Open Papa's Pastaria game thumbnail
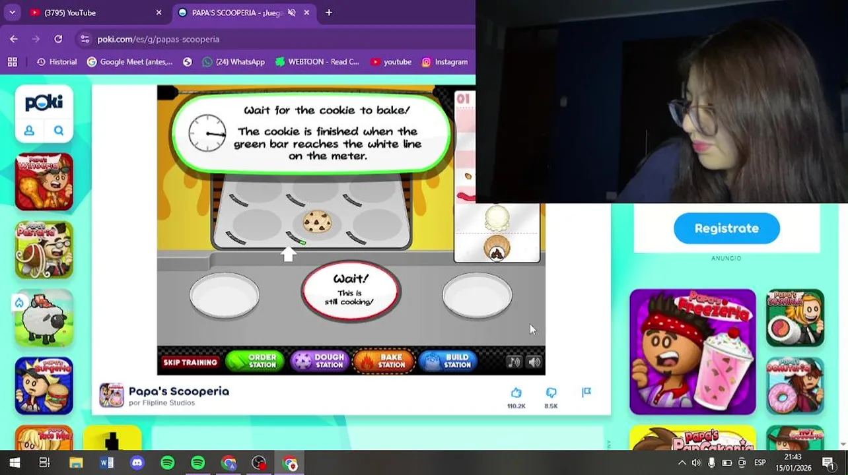The height and width of the screenshot is (475, 848). point(44,250)
